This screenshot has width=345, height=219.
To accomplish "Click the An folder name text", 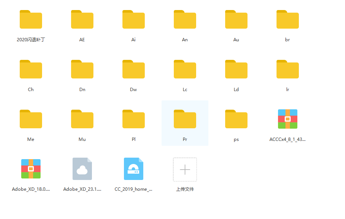I will coord(185,39).
